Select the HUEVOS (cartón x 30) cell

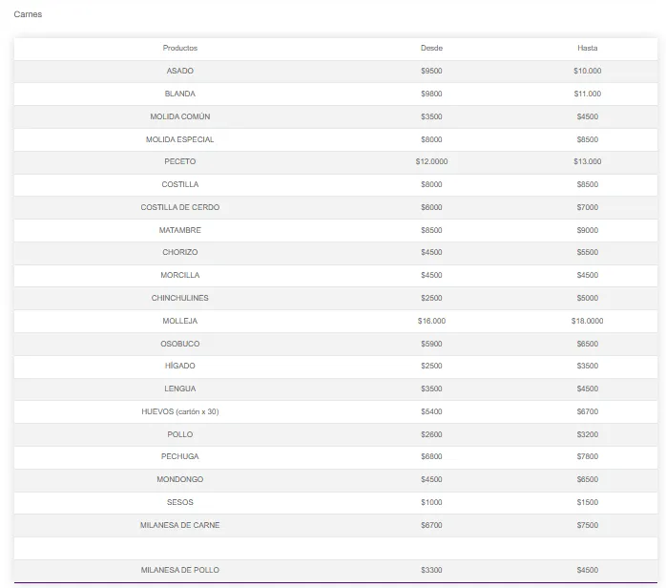(179, 411)
